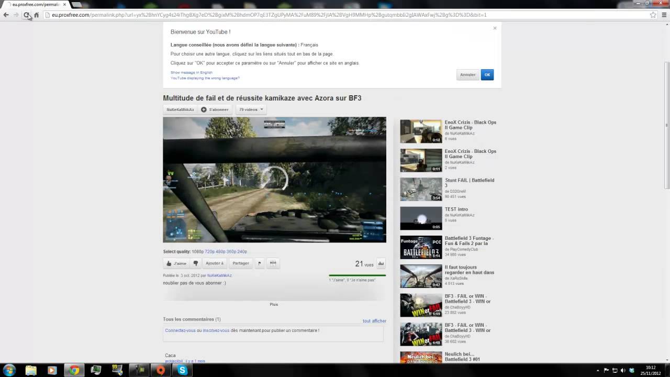Click the video player area
The image size is (670, 377).
pyautogui.click(x=274, y=180)
